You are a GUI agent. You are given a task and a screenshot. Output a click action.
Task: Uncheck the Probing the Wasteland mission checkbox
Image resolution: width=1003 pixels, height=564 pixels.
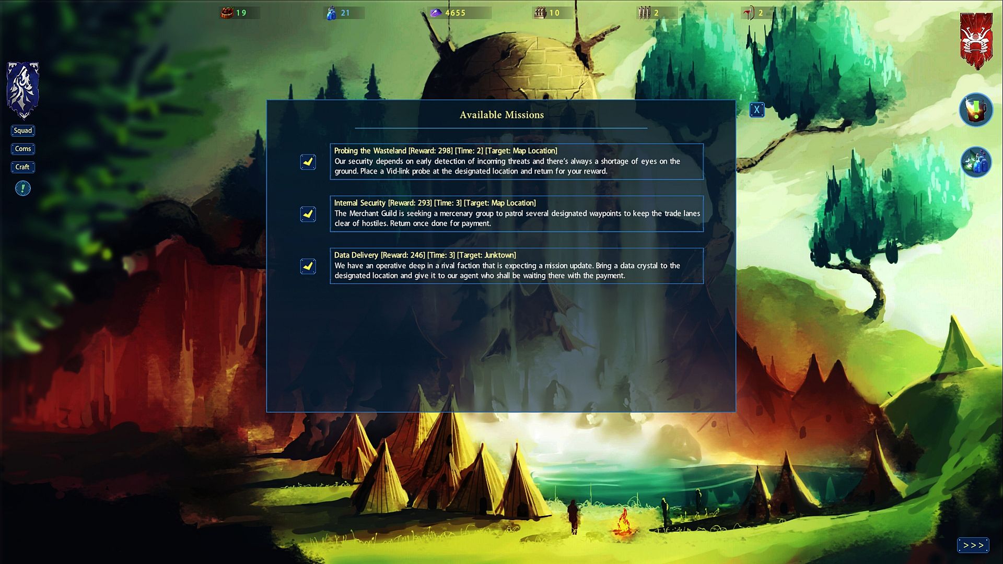coord(308,162)
